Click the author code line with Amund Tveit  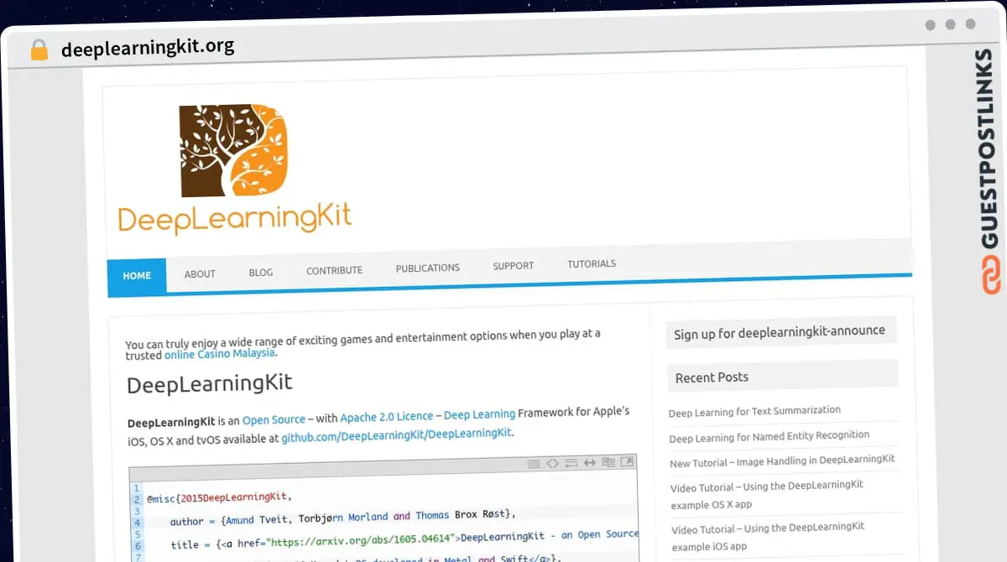point(342,518)
